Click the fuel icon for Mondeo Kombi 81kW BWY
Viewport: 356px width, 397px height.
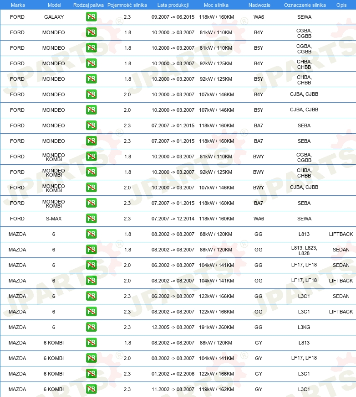91,157
